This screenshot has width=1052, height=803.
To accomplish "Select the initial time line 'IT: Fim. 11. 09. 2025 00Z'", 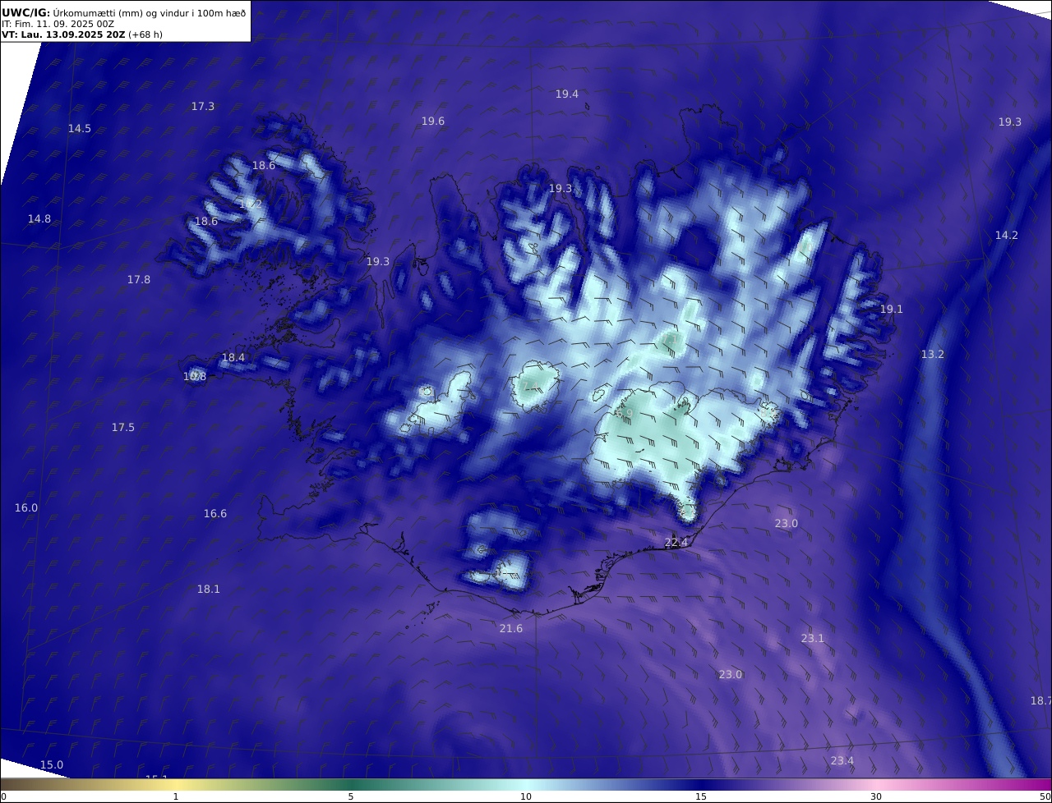I will point(58,24).
